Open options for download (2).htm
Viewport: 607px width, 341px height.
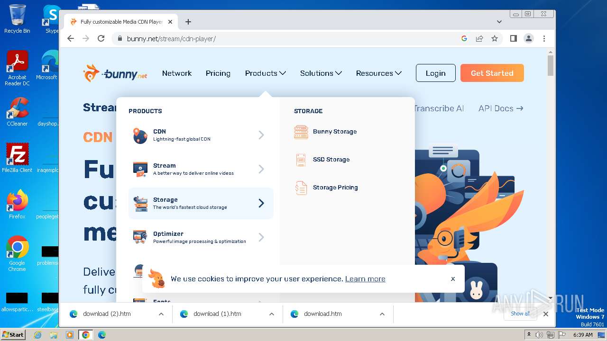click(161, 314)
